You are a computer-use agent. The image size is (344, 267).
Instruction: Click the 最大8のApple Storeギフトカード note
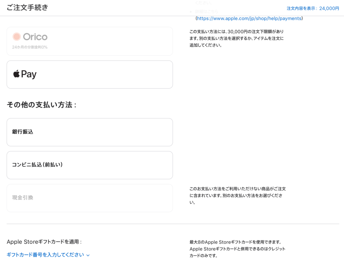click(238, 249)
